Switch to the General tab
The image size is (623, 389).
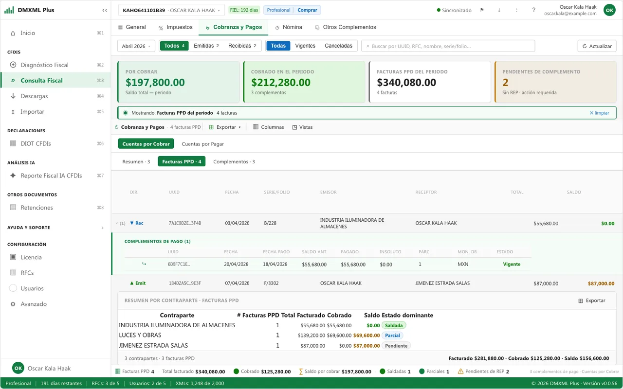coord(132,27)
